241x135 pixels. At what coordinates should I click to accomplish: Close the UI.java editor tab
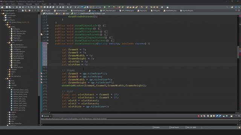point(98,10)
